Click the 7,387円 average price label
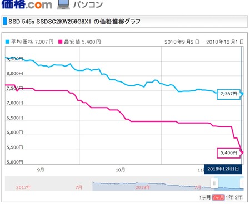Screen dimensions: 250x204 coord(229,94)
